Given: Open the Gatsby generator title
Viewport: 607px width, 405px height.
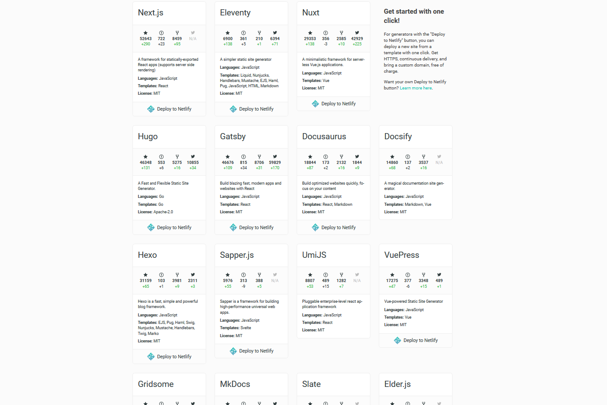Looking at the screenshot, I should click(x=233, y=137).
